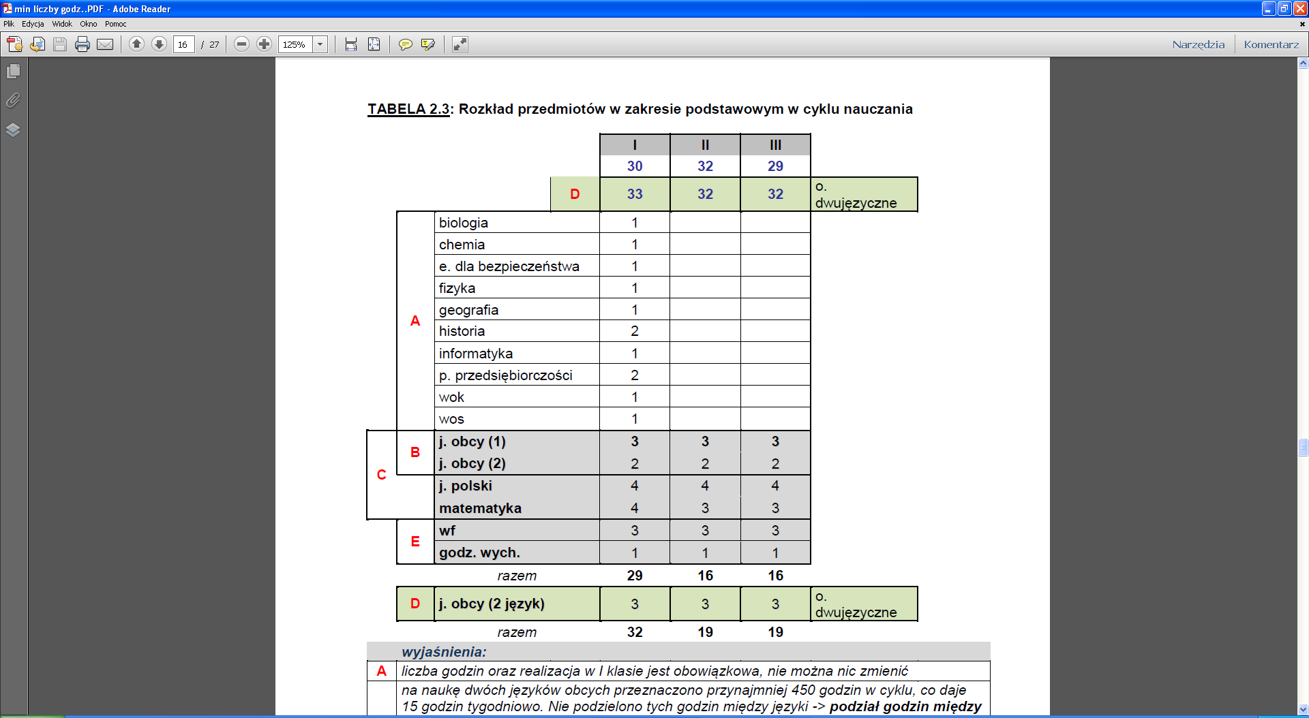This screenshot has height=718, width=1309.
Task: Switch to Read Mode icon
Action: [x=460, y=44]
